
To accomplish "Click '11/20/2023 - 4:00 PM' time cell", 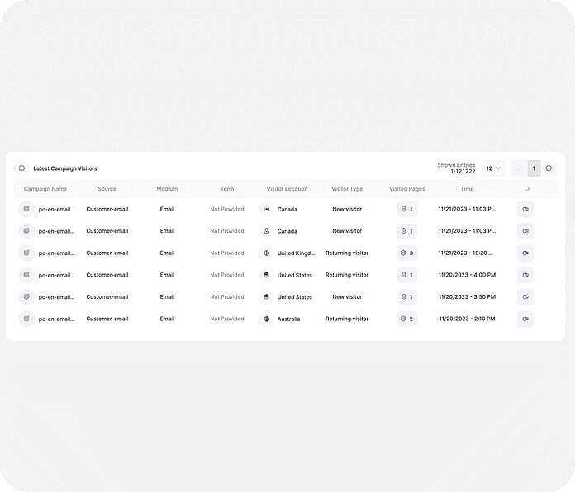I will pyautogui.click(x=468, y=275).
